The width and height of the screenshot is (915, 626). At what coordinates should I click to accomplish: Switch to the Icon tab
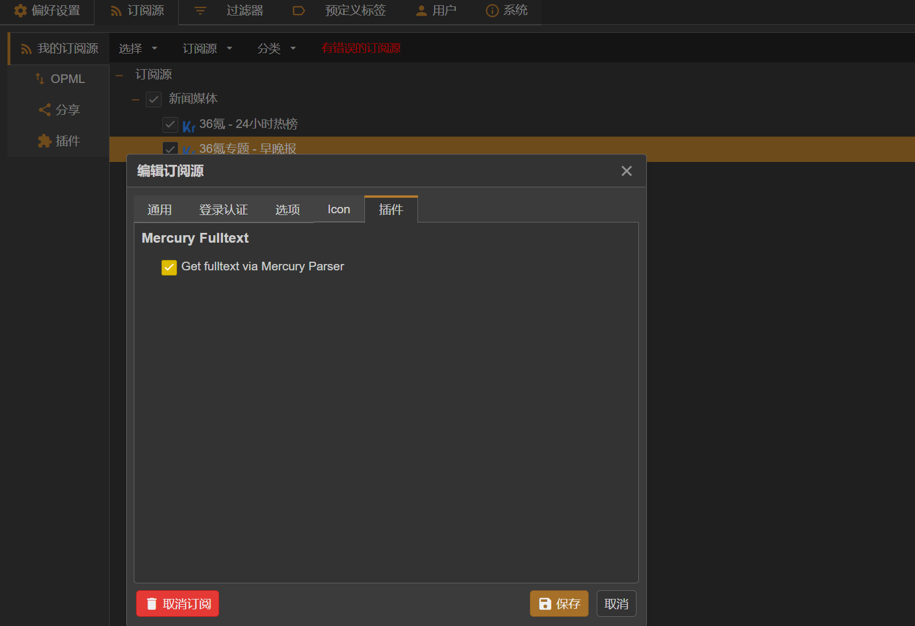pos(338,209)
